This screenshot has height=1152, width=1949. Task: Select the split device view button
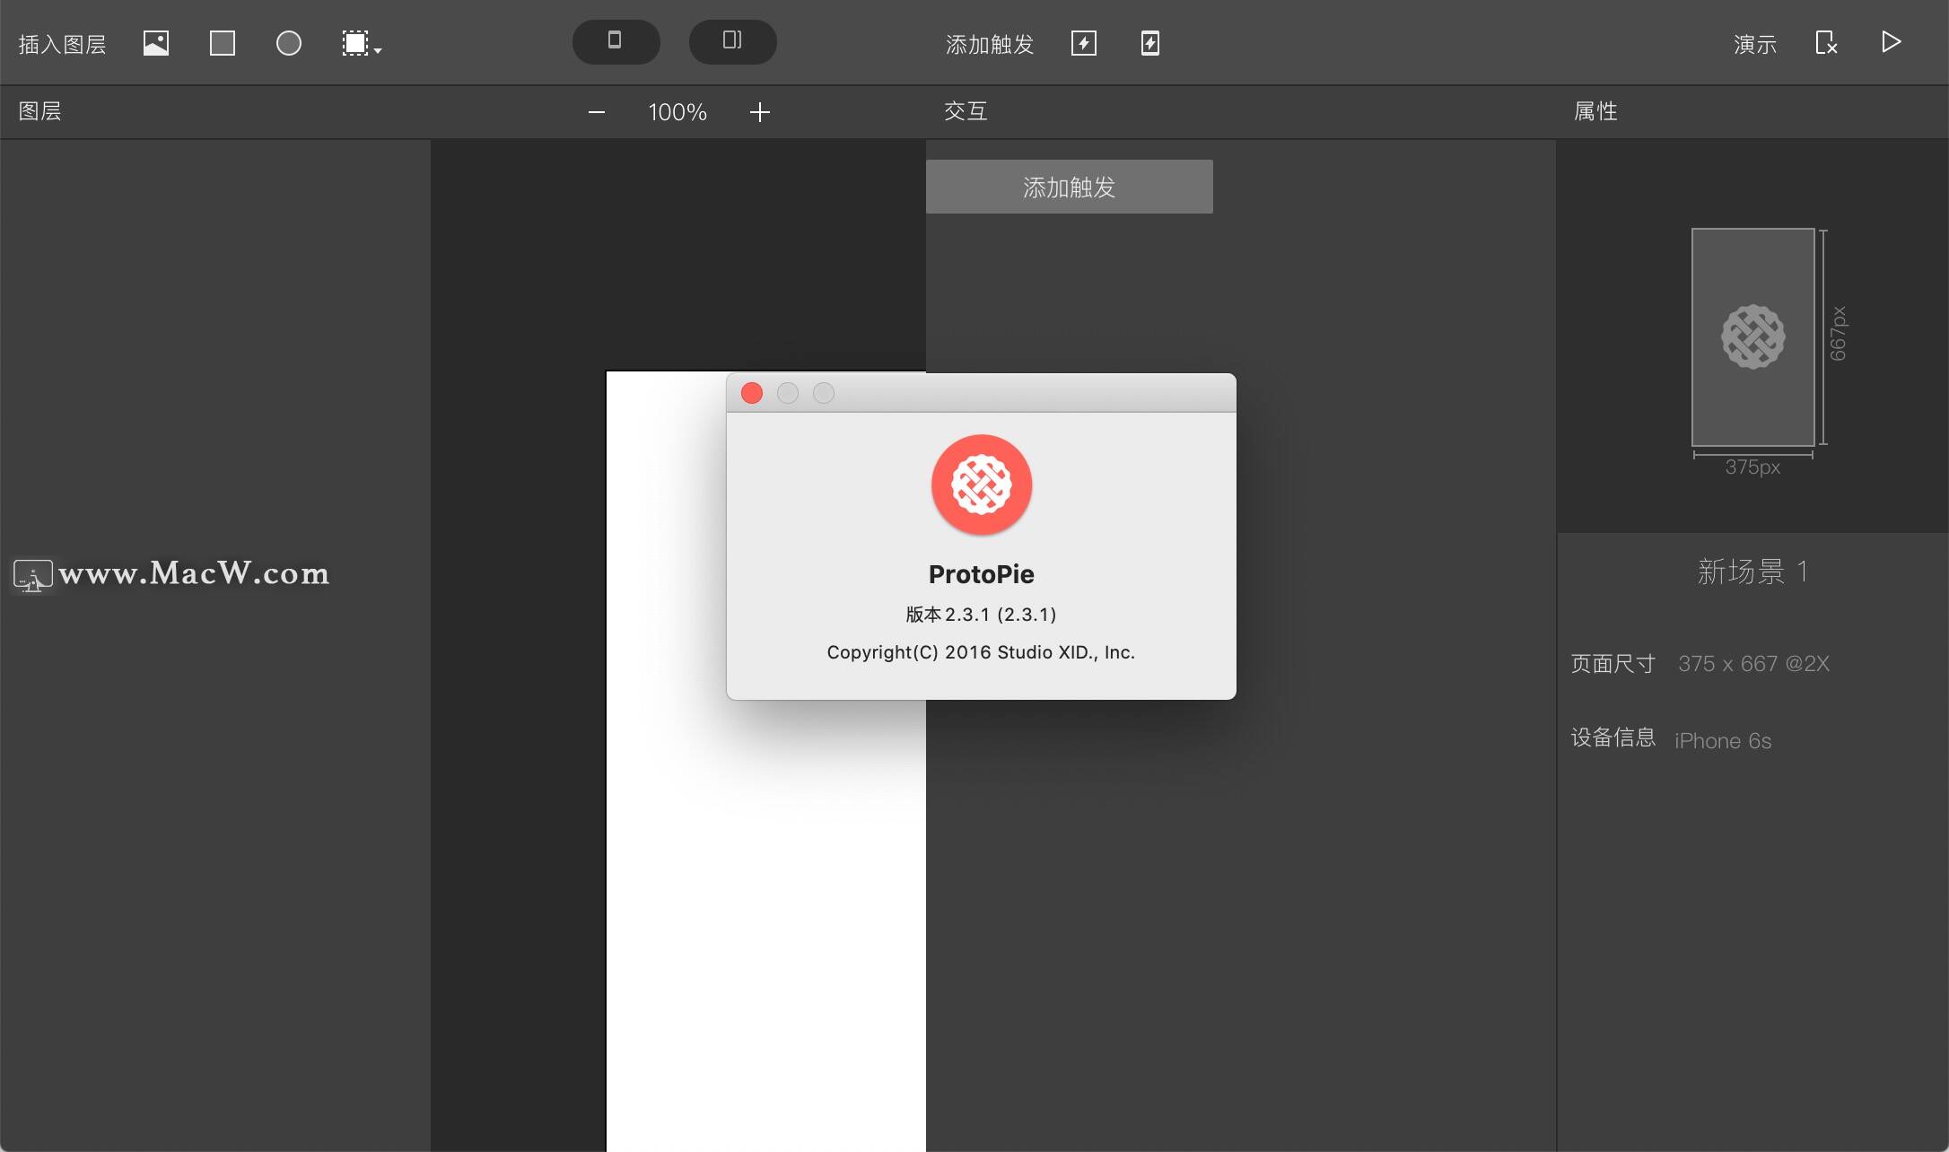pyautogui.click(x=732, y=41)
